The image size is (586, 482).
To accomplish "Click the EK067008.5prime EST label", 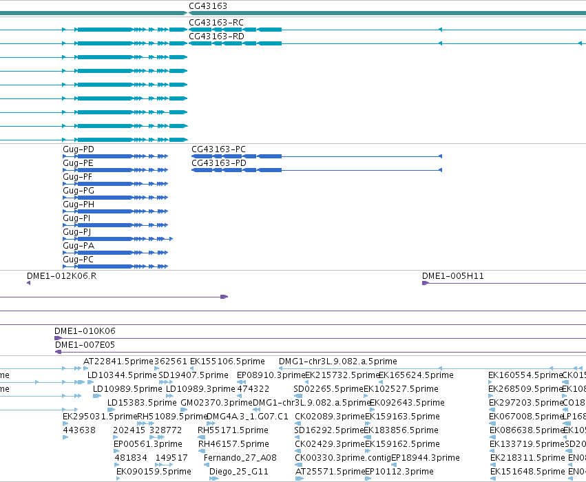I will pos(526,417).
